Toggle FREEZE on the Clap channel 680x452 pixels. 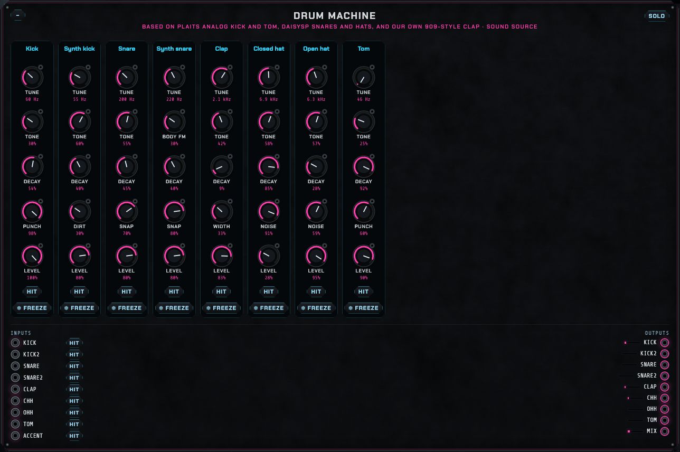(x=221, y=308)
